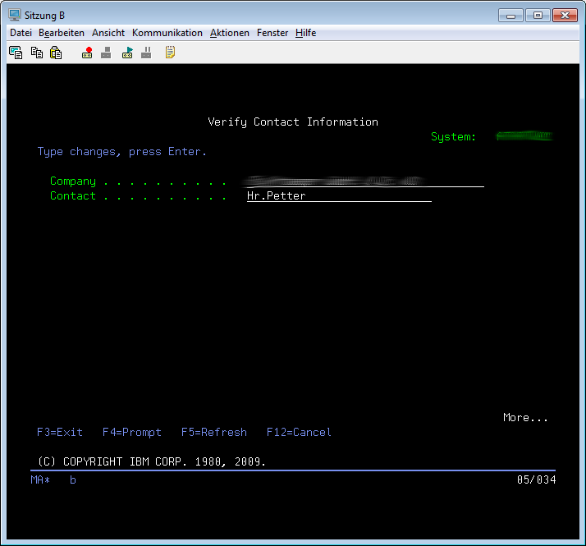
Task: Click the greyed pause macro icon
Action: pos(146,53)
